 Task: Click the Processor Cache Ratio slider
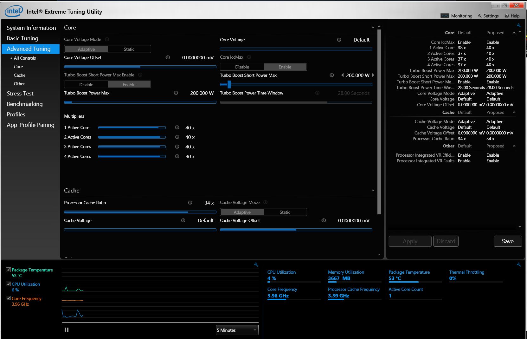[x=140, y=212]
